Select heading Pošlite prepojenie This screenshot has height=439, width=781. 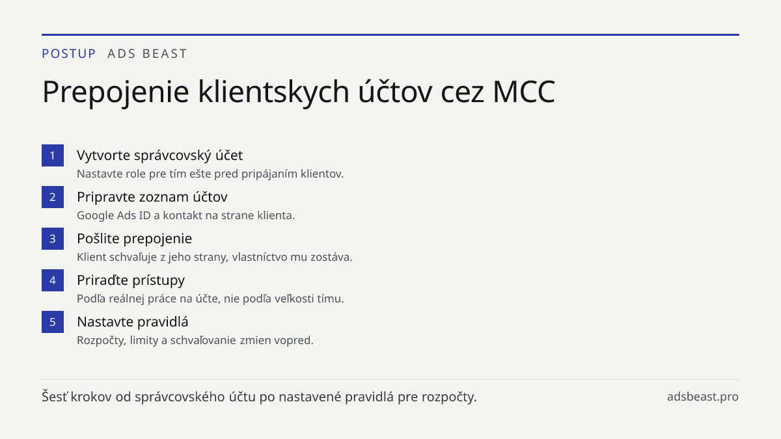pyautogui.click(x=135, y=238)
